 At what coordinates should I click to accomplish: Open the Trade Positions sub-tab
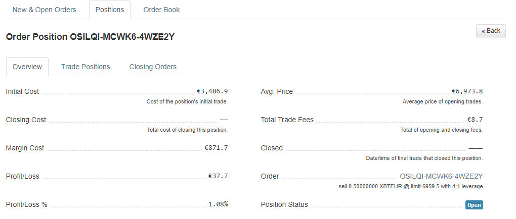tap(85, 67)
